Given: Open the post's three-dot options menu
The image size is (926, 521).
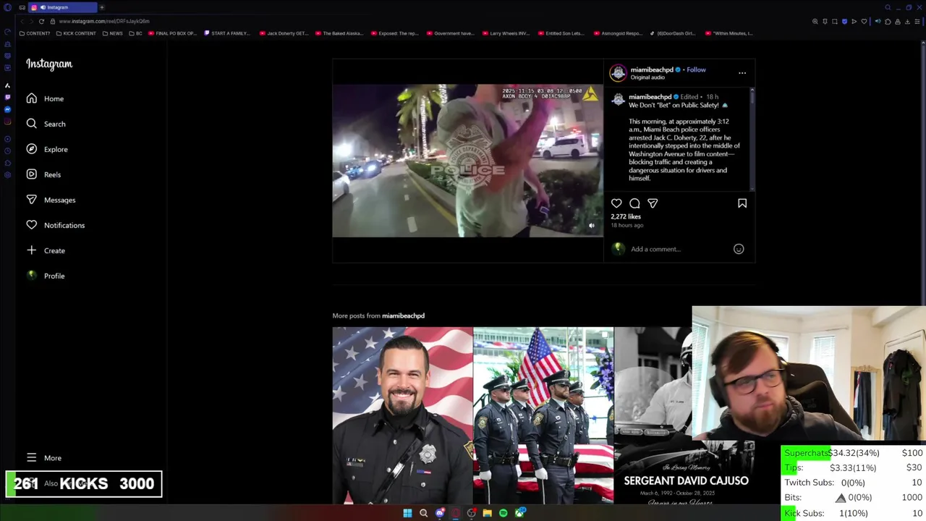Looking at the screenshot, I should (x=742, y=72).
